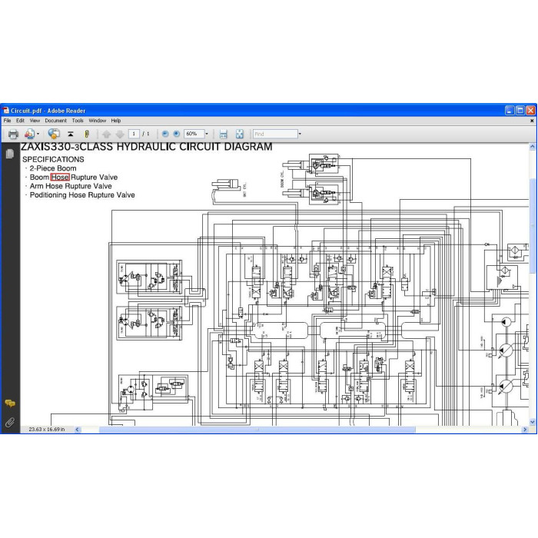Click the page number field showing 1
Image resolution: width=538 pixels, height=538 pixels.
click(134, 134)
